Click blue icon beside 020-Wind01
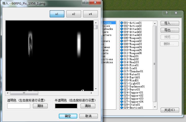Viewport: 186px width, 122px height. (x=122, y=80)
